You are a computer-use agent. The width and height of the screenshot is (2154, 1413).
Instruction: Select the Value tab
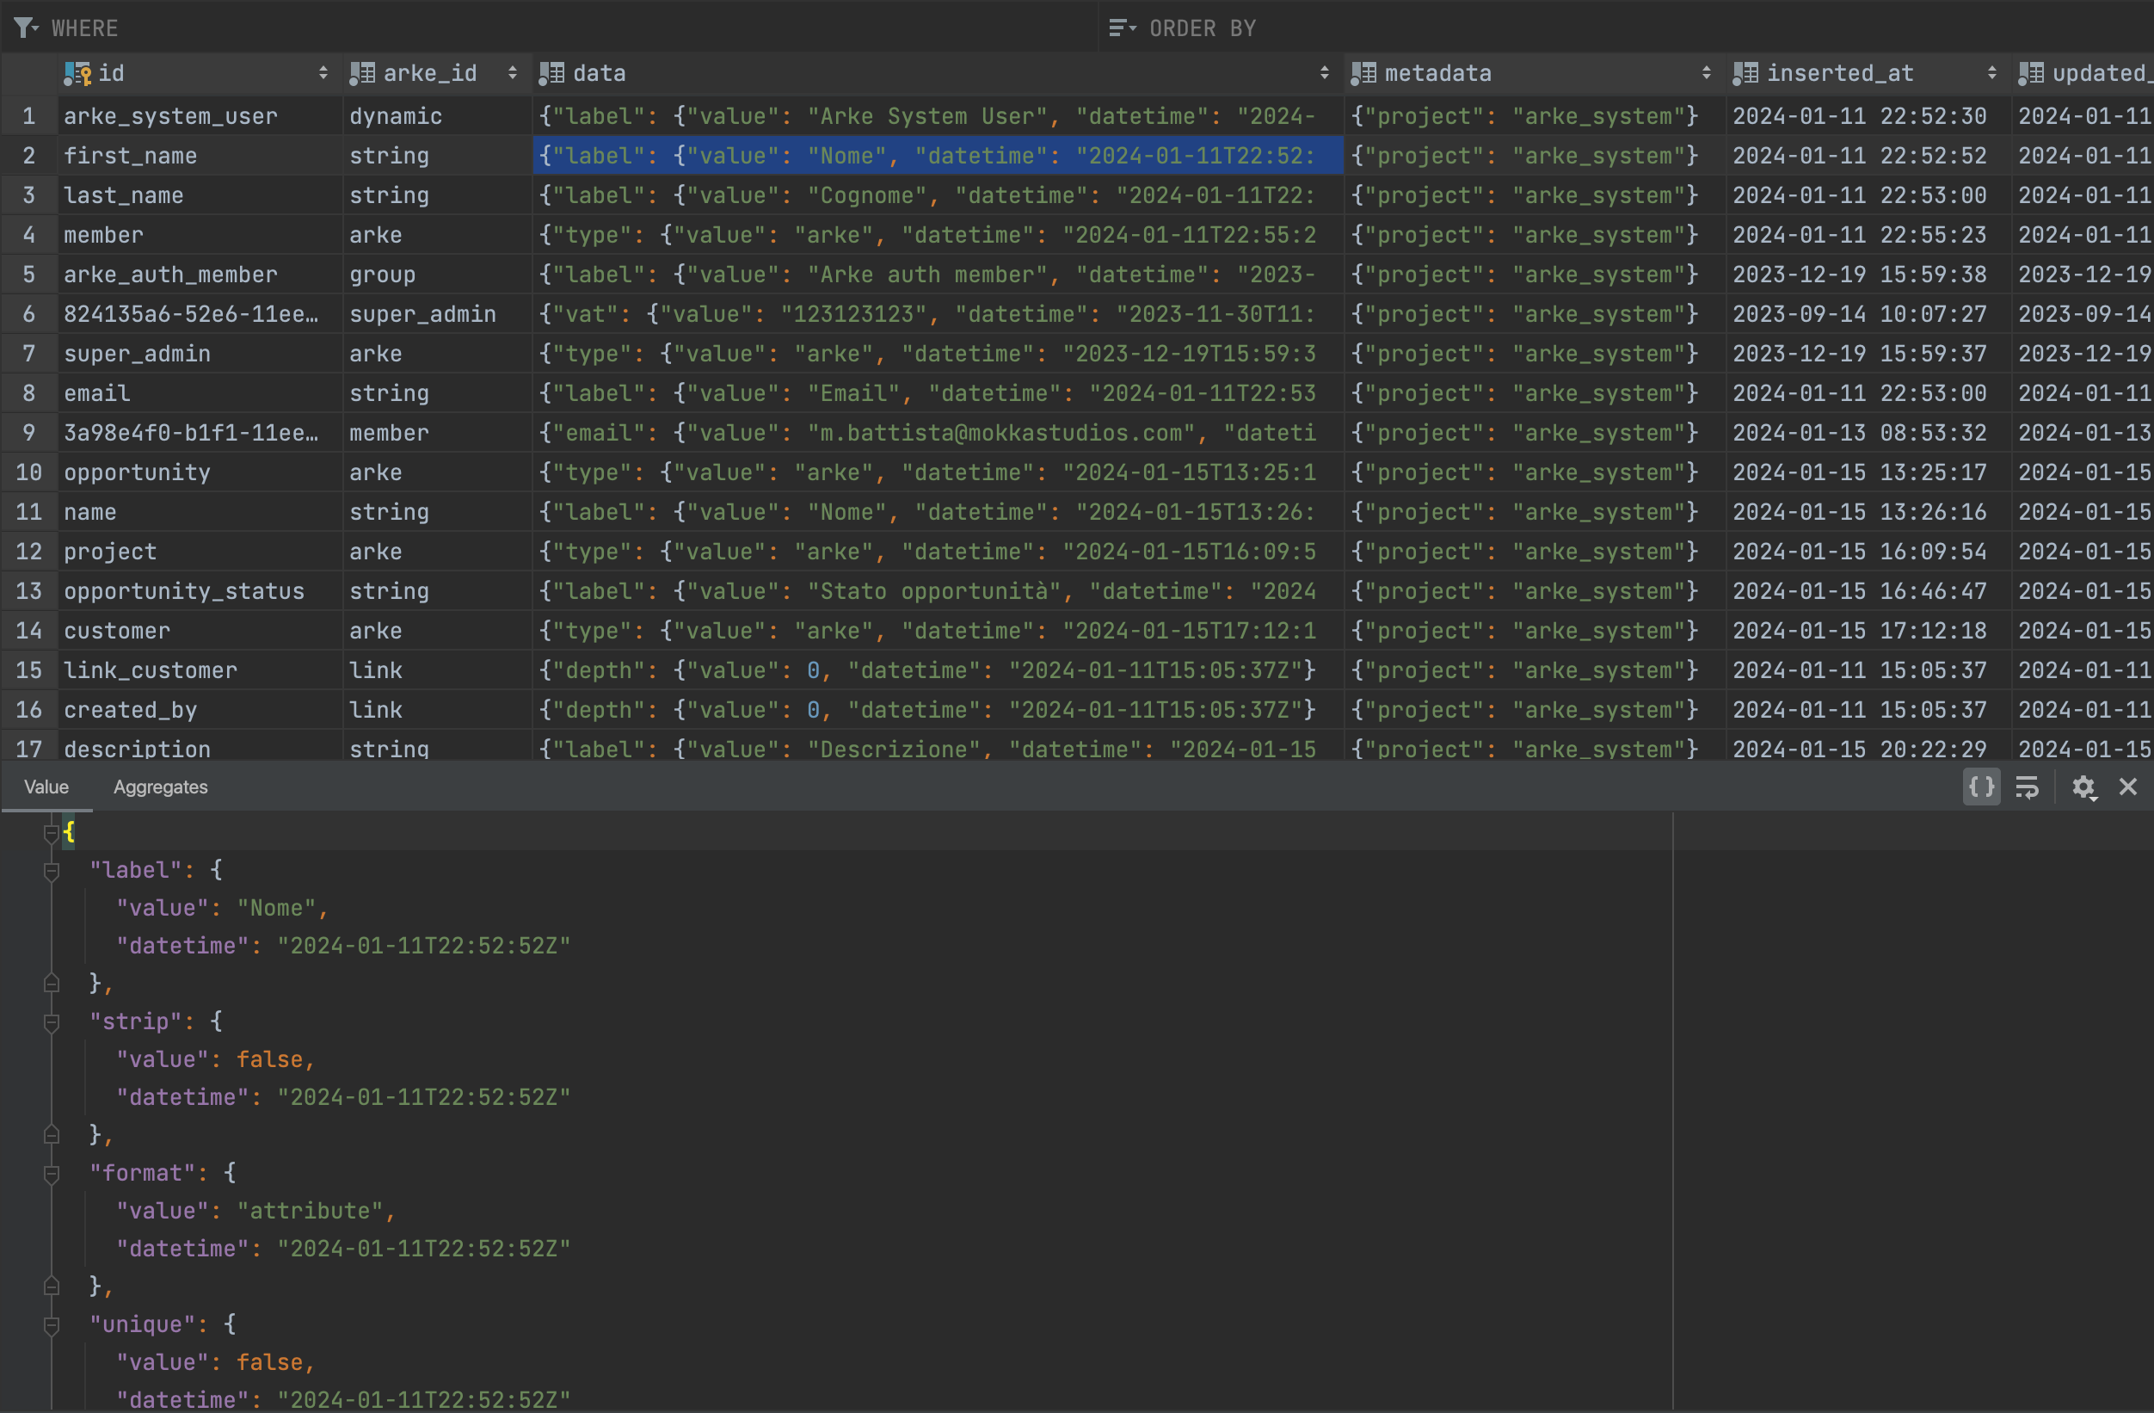pos(46,787)
